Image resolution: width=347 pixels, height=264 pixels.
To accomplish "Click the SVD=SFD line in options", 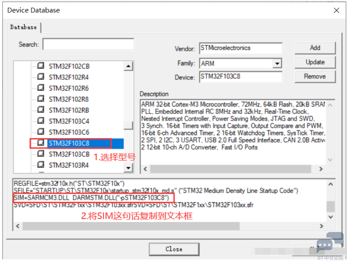I will [x=133, y=205].
